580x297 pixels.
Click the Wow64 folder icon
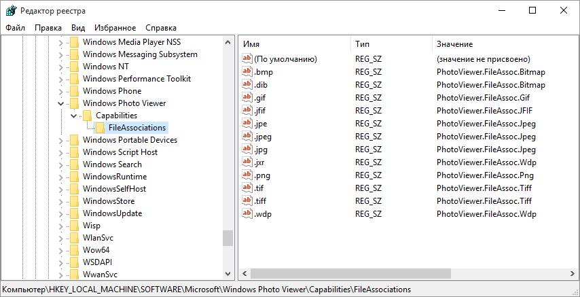(x=74, y=250)
